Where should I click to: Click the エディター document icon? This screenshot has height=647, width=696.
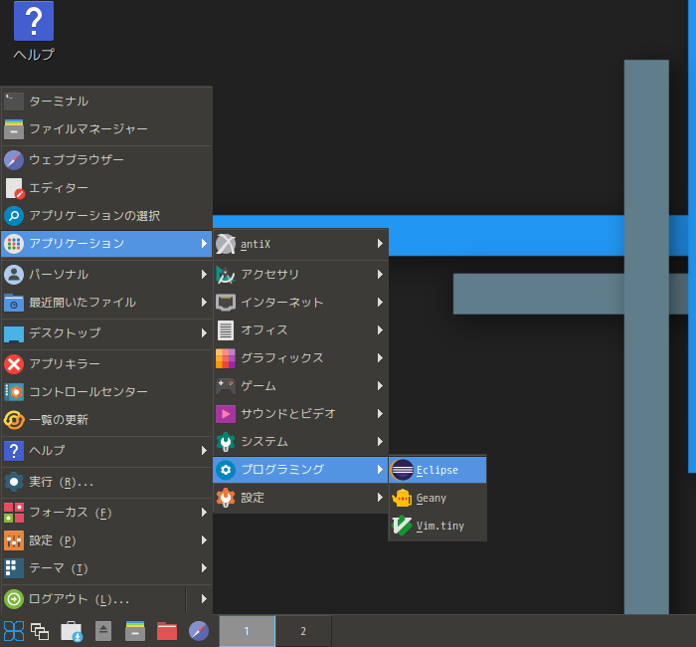click(15, 188)
